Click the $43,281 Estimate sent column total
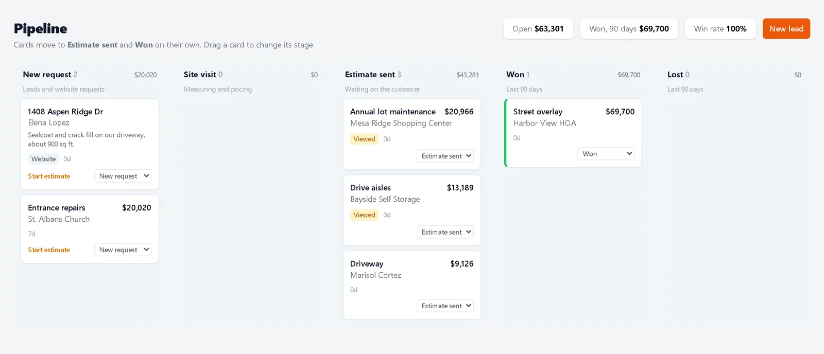The image size is (824, 354). tap(468, 75)
